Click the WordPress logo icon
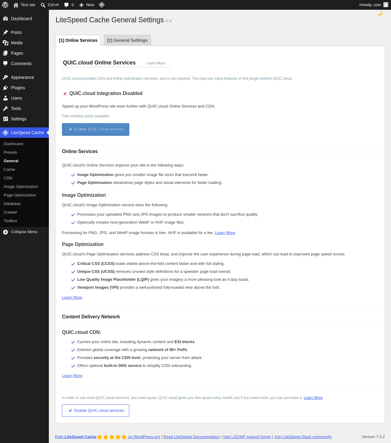 click(5, 5)
